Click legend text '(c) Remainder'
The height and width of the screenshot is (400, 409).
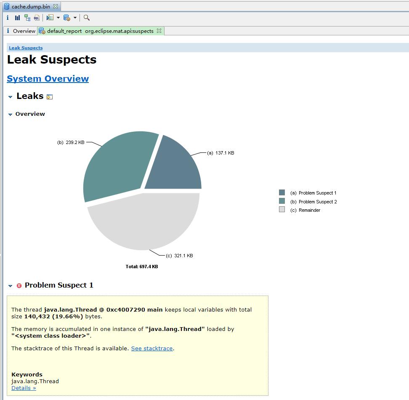[305, 210]
